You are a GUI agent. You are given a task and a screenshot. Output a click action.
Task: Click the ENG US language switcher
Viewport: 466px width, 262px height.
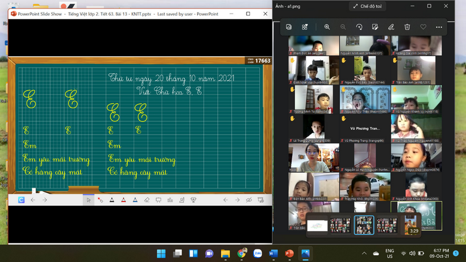point(389,253)
